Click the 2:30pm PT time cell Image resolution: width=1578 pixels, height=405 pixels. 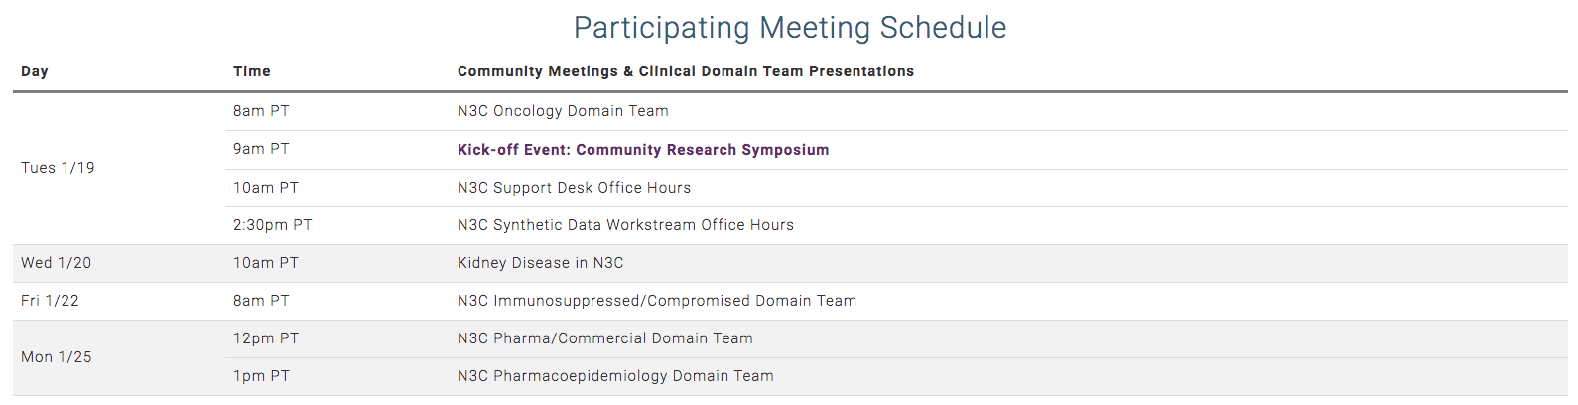tap(273, 225)
